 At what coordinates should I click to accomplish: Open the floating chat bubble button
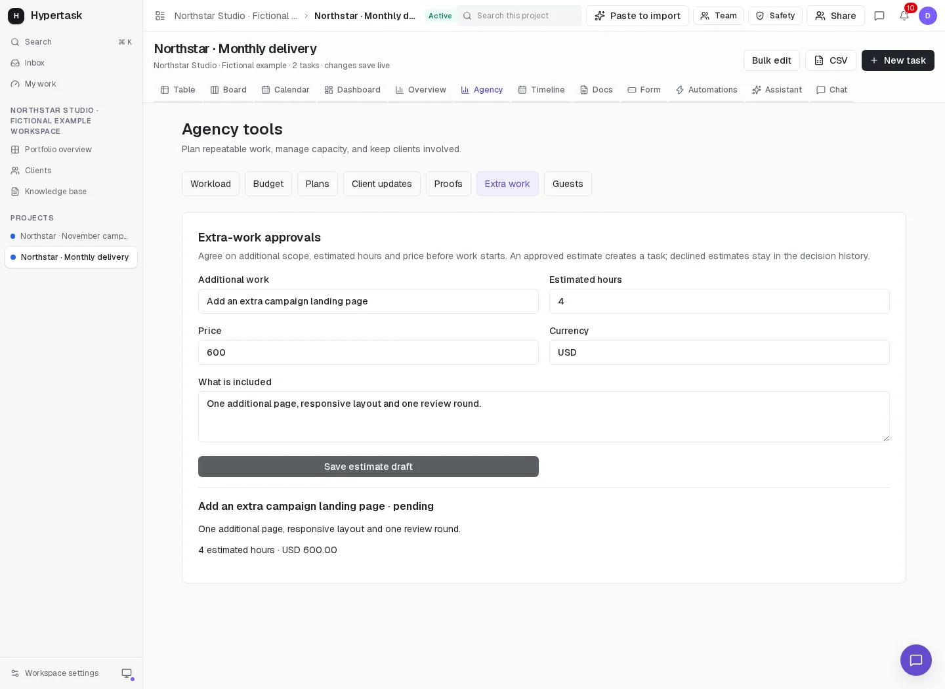pos(916,660)
